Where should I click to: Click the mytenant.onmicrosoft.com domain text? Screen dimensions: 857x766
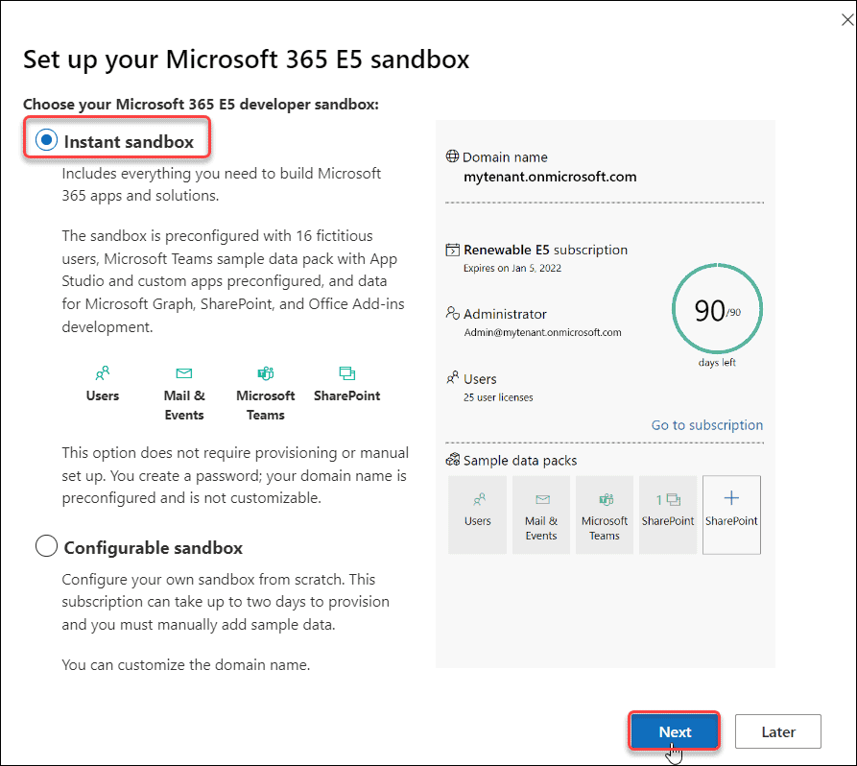550,178
